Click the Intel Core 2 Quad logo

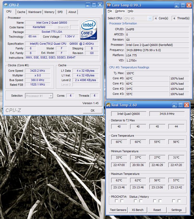pyautogui.click(x=88, y=30)
